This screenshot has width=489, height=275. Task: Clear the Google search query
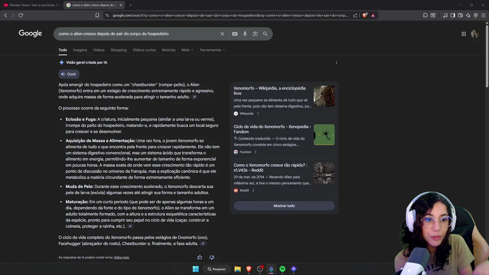[x=222, y=34]
